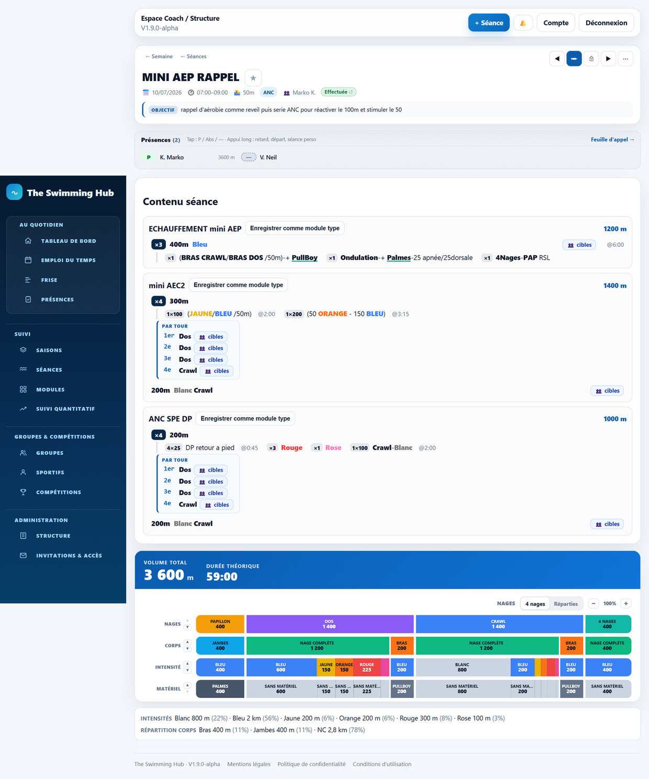The height and width of the screenshot is (779, 649).
Task: Toggle presence status for V. Neil
Action: (x=249, y=157)
